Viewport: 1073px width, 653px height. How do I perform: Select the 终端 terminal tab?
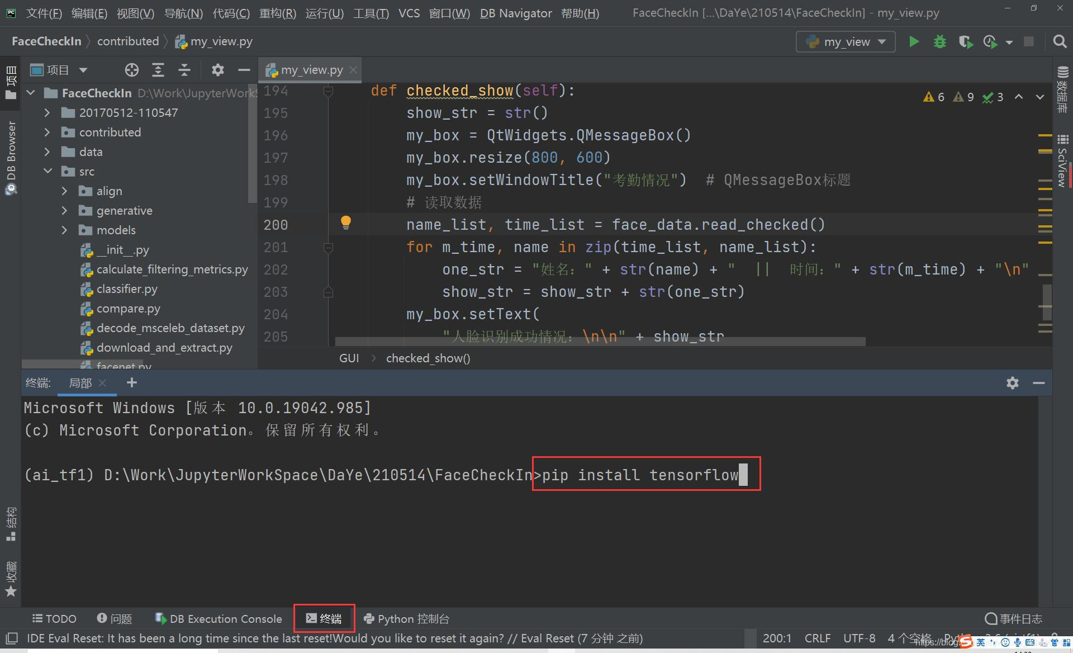click(x=324, y=618)
